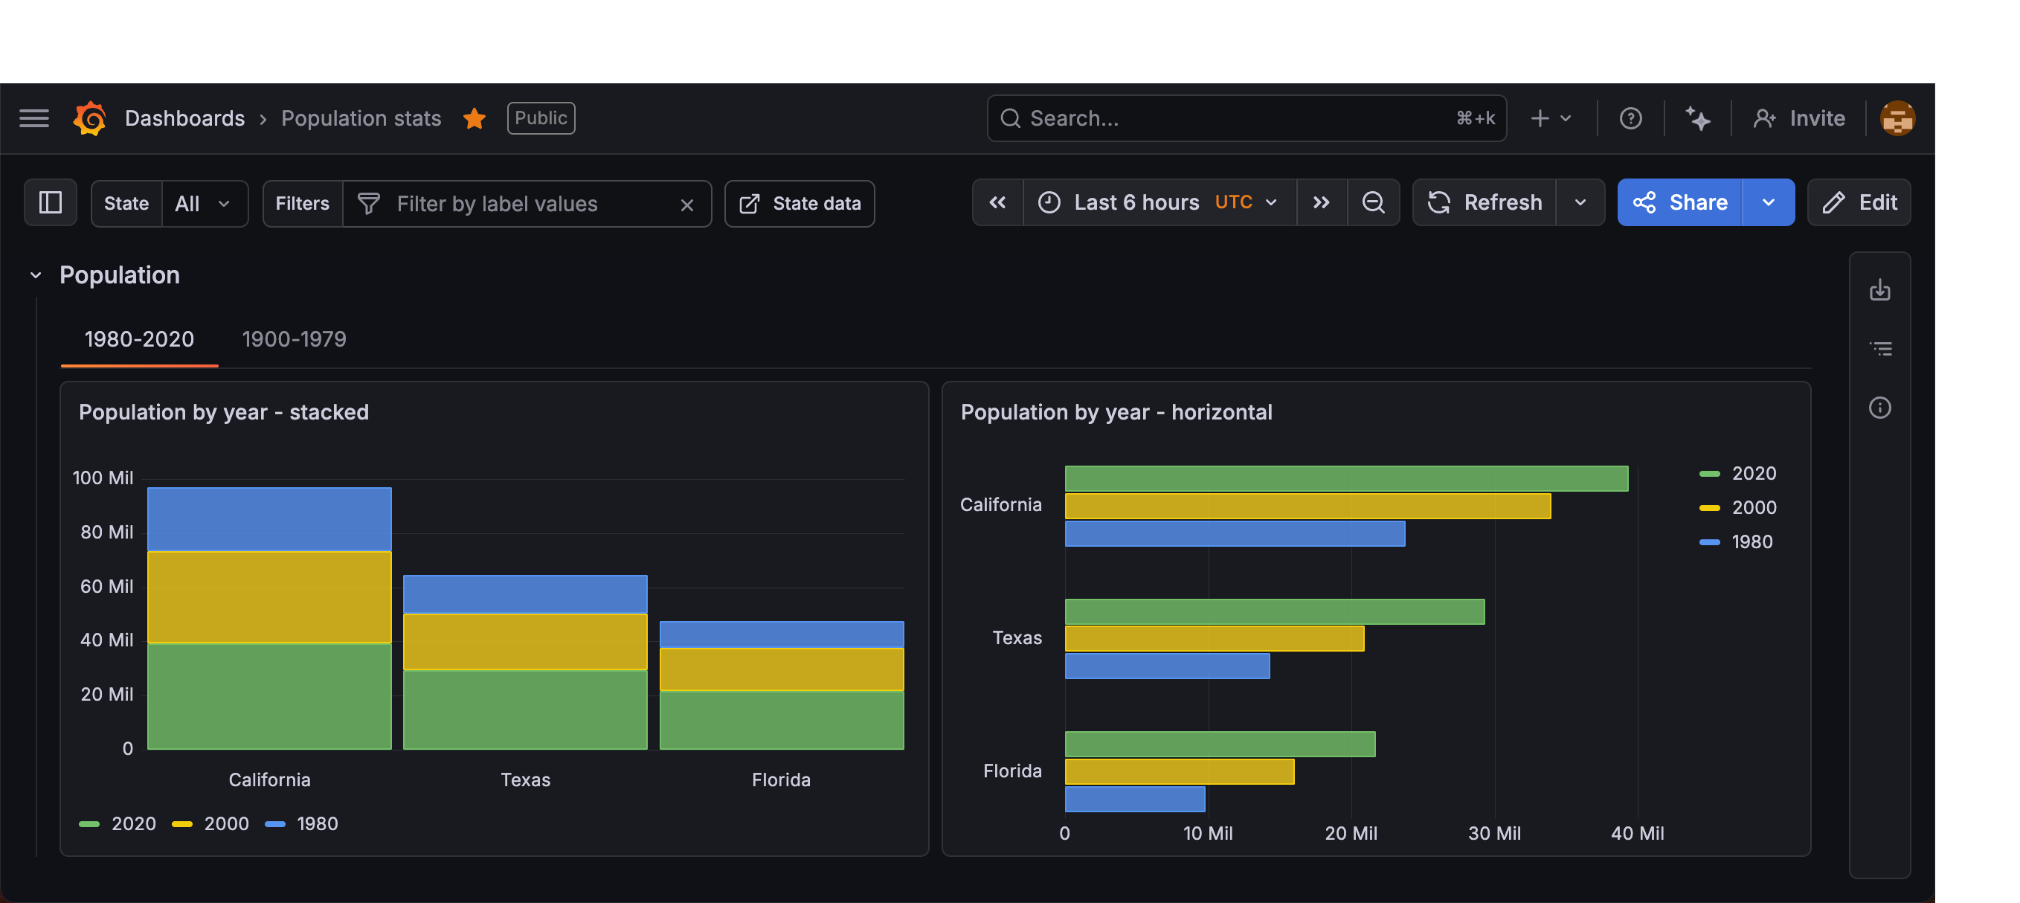
Task: Switch to the 1900-1979 tab
Action: 294,339
